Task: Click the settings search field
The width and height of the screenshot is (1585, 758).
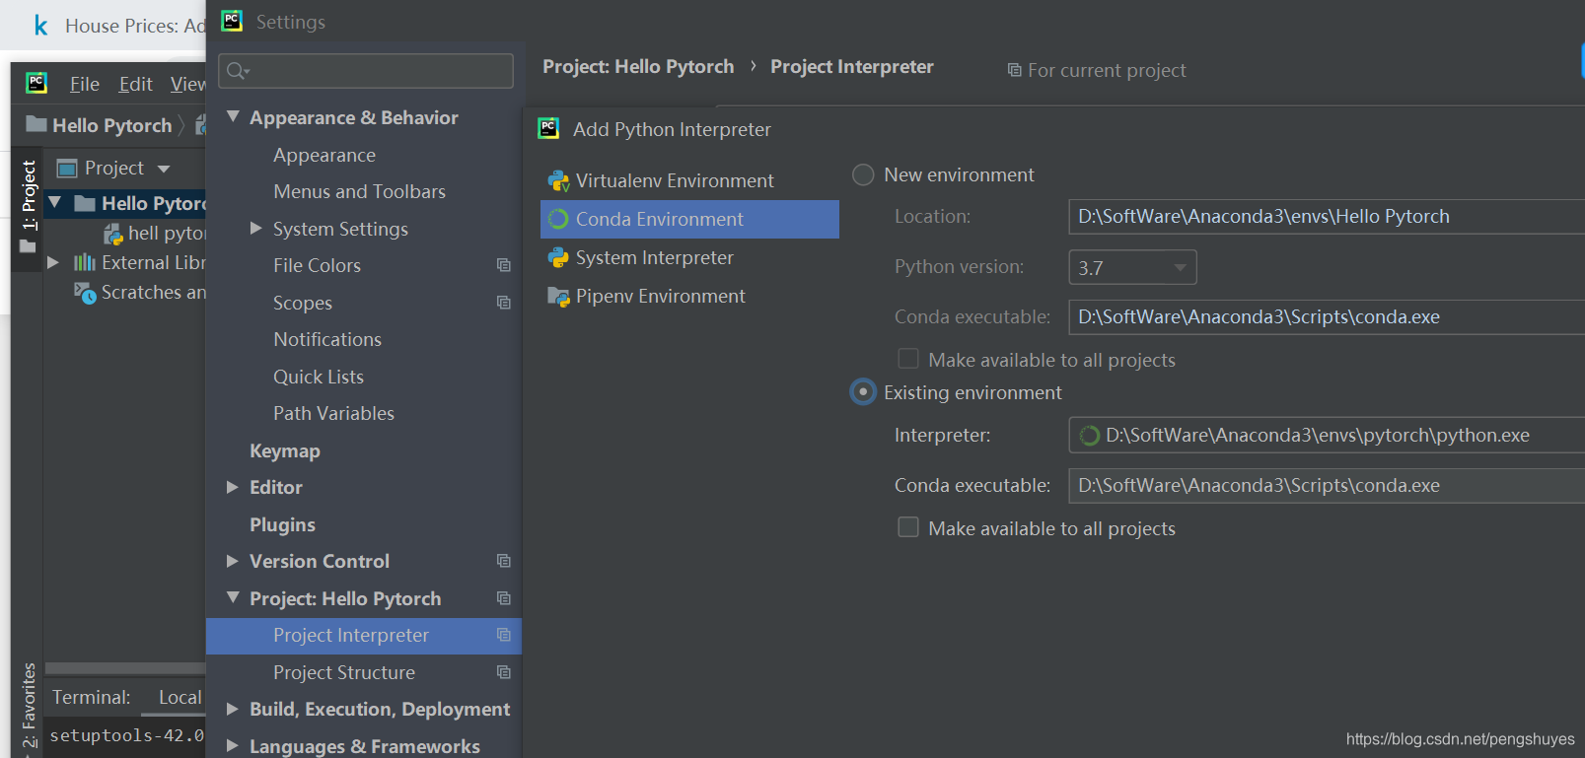Action: 366,71
